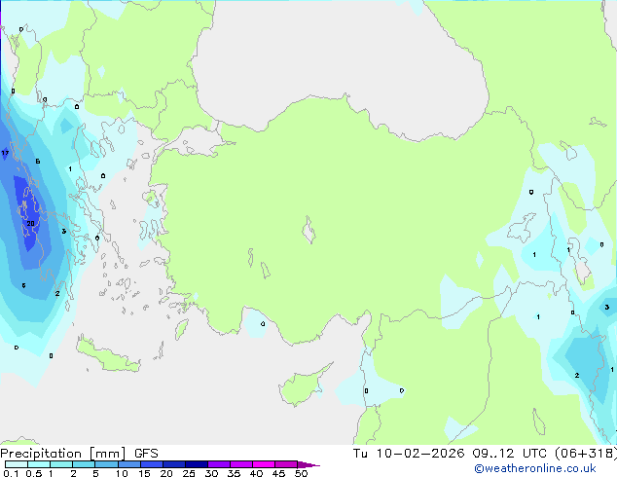
Task: Click the 30–35 mm purple swatch
Action: 218,464
